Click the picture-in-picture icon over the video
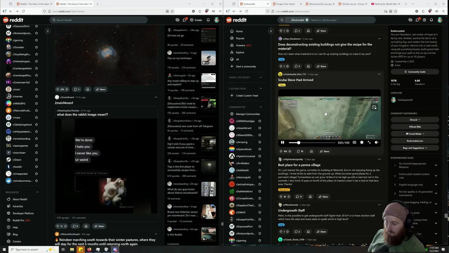 tap(374, 108)
